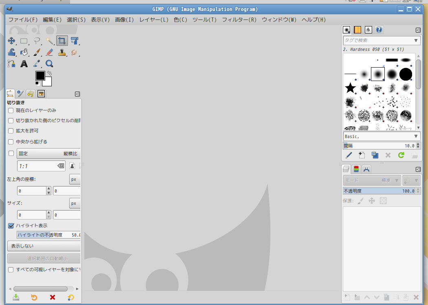Select the Move tool in the toolbox
Viewport: 428px width, 305px height.
click(11, 41)
